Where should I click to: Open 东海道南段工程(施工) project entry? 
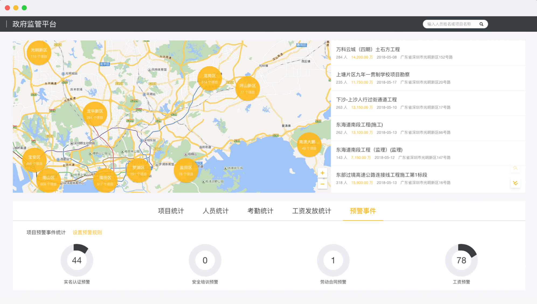(x=359, y=125)
